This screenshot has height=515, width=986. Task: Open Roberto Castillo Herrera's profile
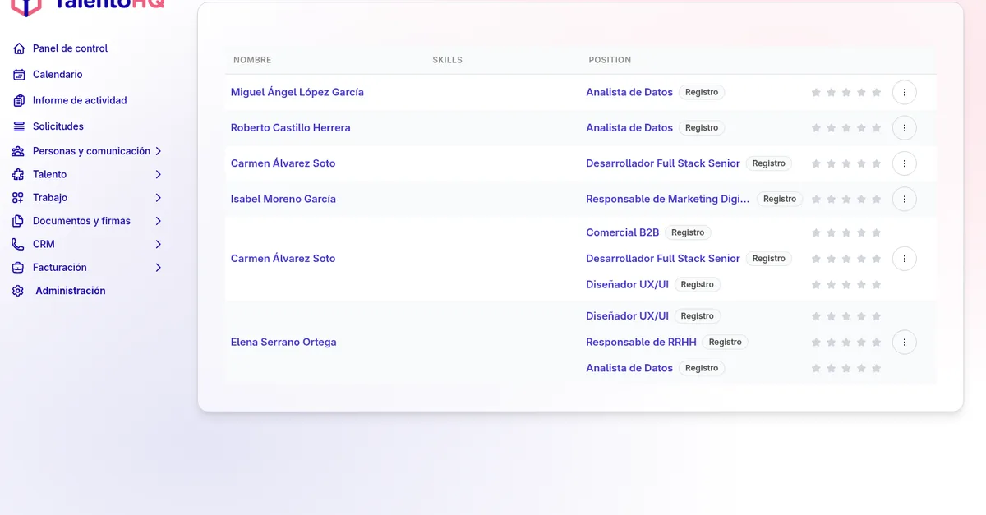coord(291,128)
